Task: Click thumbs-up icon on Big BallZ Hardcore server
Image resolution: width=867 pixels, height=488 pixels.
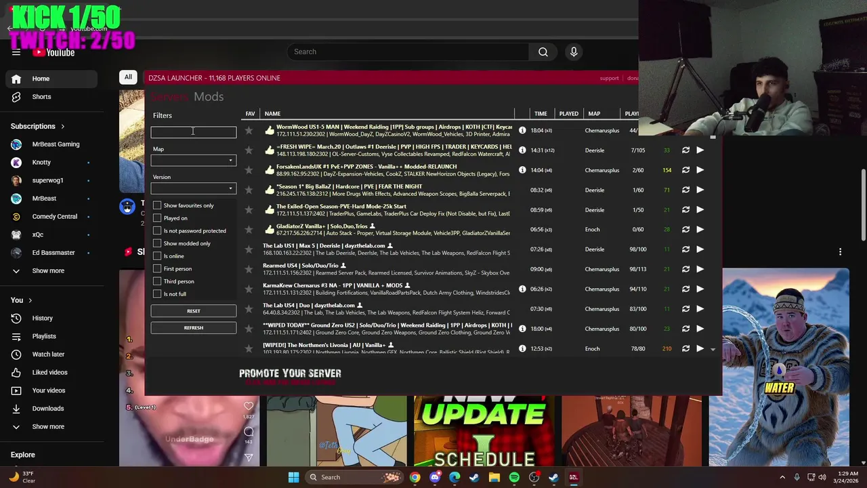Action: (x=270, y=190)
